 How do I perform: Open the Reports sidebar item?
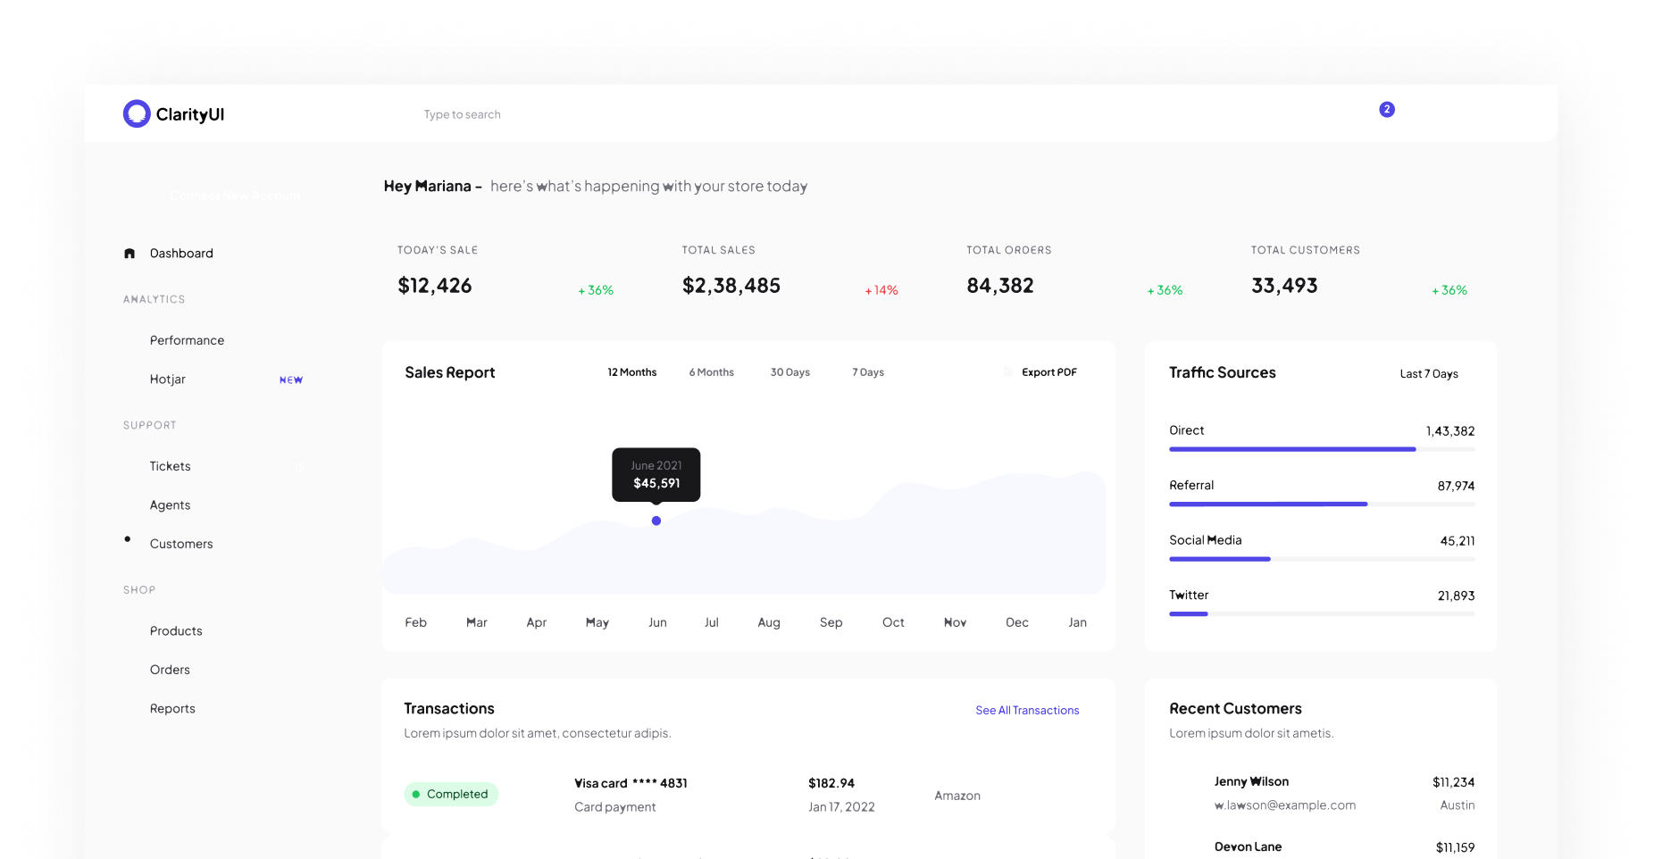[172, 709]
